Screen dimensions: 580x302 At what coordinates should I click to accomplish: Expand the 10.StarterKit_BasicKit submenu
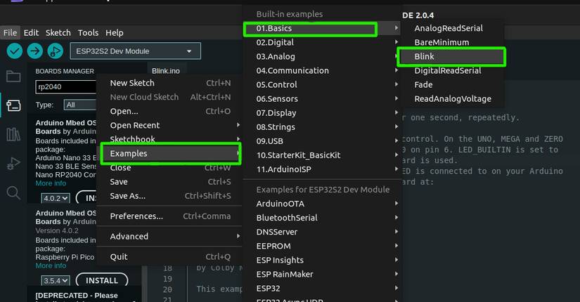click(322, 155)
